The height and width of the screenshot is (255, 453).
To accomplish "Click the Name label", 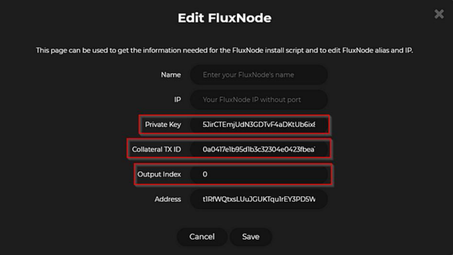I will click(171, 75).
